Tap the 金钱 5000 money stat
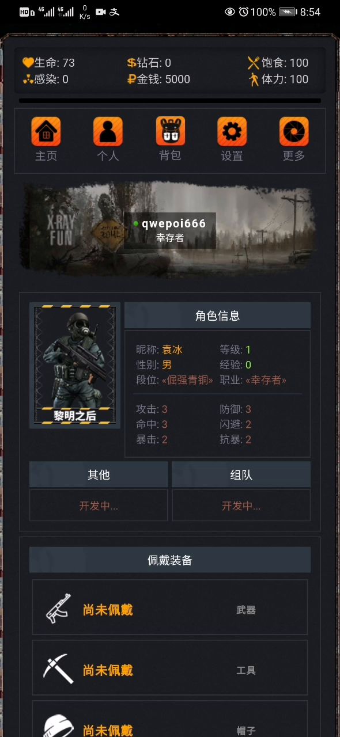This screenshot has height=737, width=340. tap(158, 79)
